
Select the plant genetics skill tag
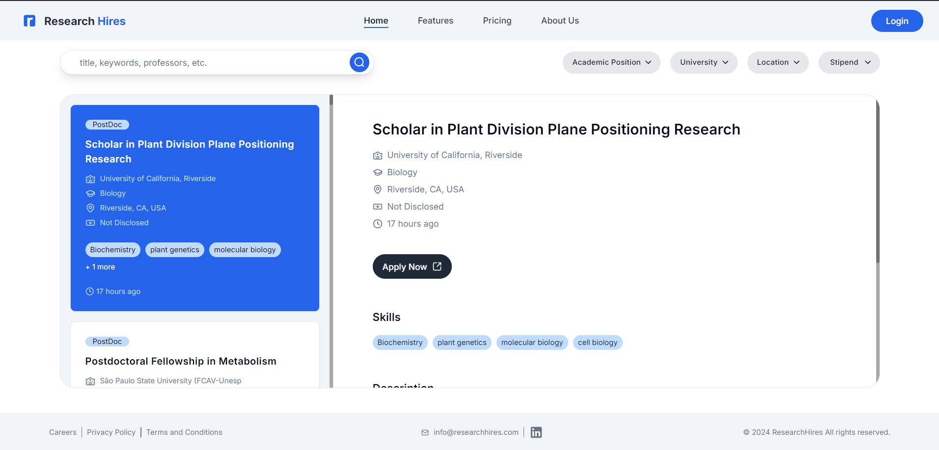point(461,343)
